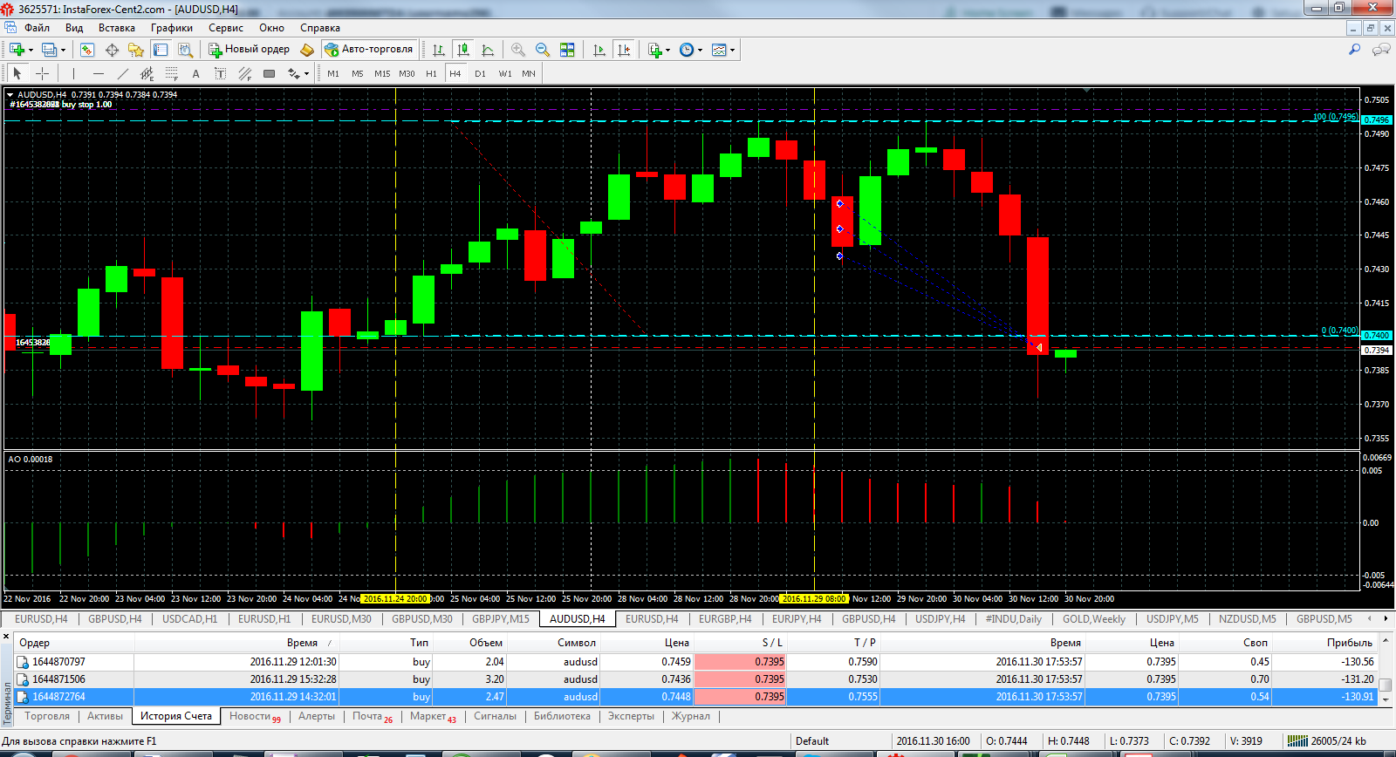Toggle the Terminal panel icon

tap(161, 50)
